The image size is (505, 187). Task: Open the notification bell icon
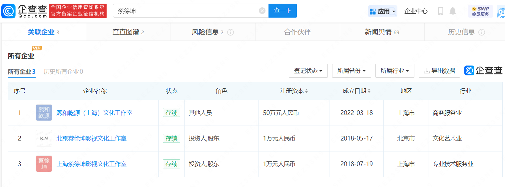[453, 11]
